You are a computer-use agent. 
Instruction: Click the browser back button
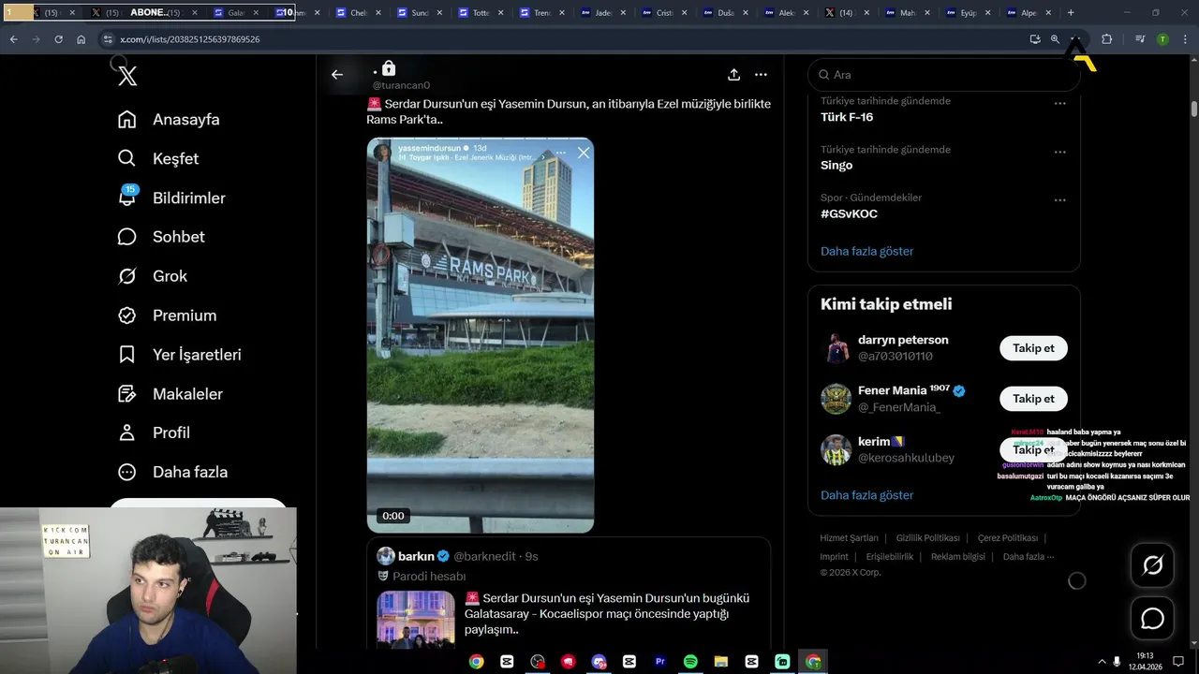click(13, 39)
